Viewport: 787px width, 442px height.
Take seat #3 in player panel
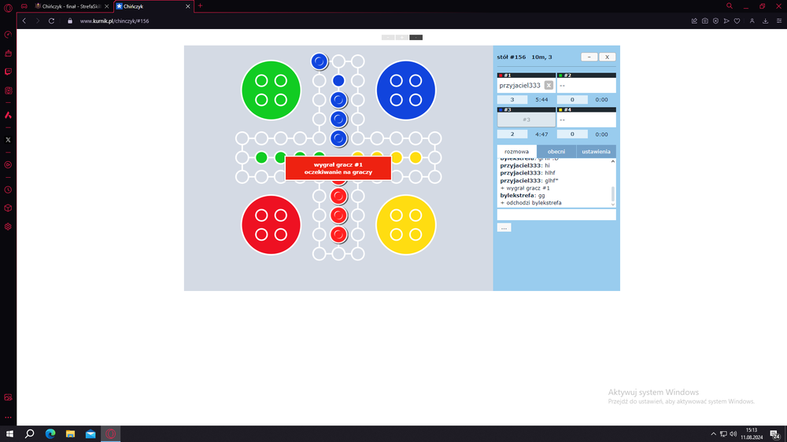point(526,120)
